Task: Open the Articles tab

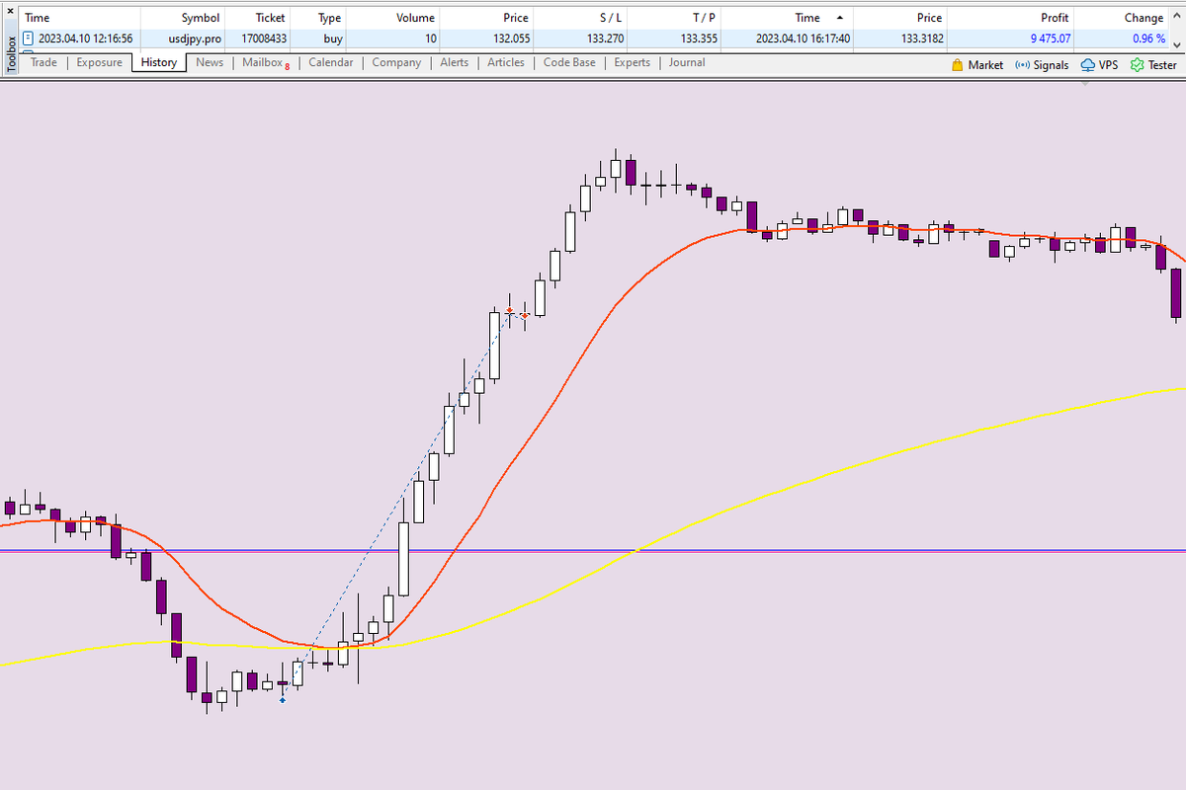Action: coord(506,62)
